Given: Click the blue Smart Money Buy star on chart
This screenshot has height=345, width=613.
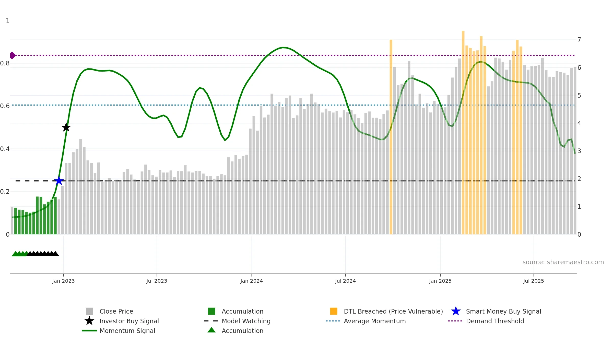Looking at the screenshot, I should [59, 181].
